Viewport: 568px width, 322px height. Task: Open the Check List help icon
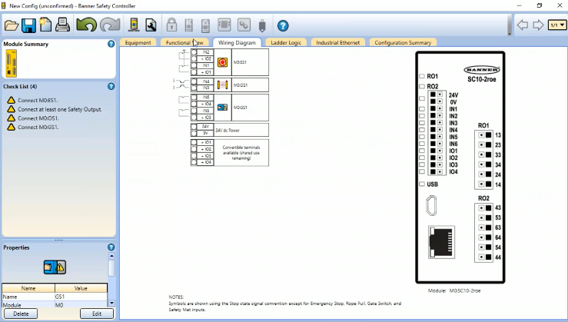[x=111, y=86]
